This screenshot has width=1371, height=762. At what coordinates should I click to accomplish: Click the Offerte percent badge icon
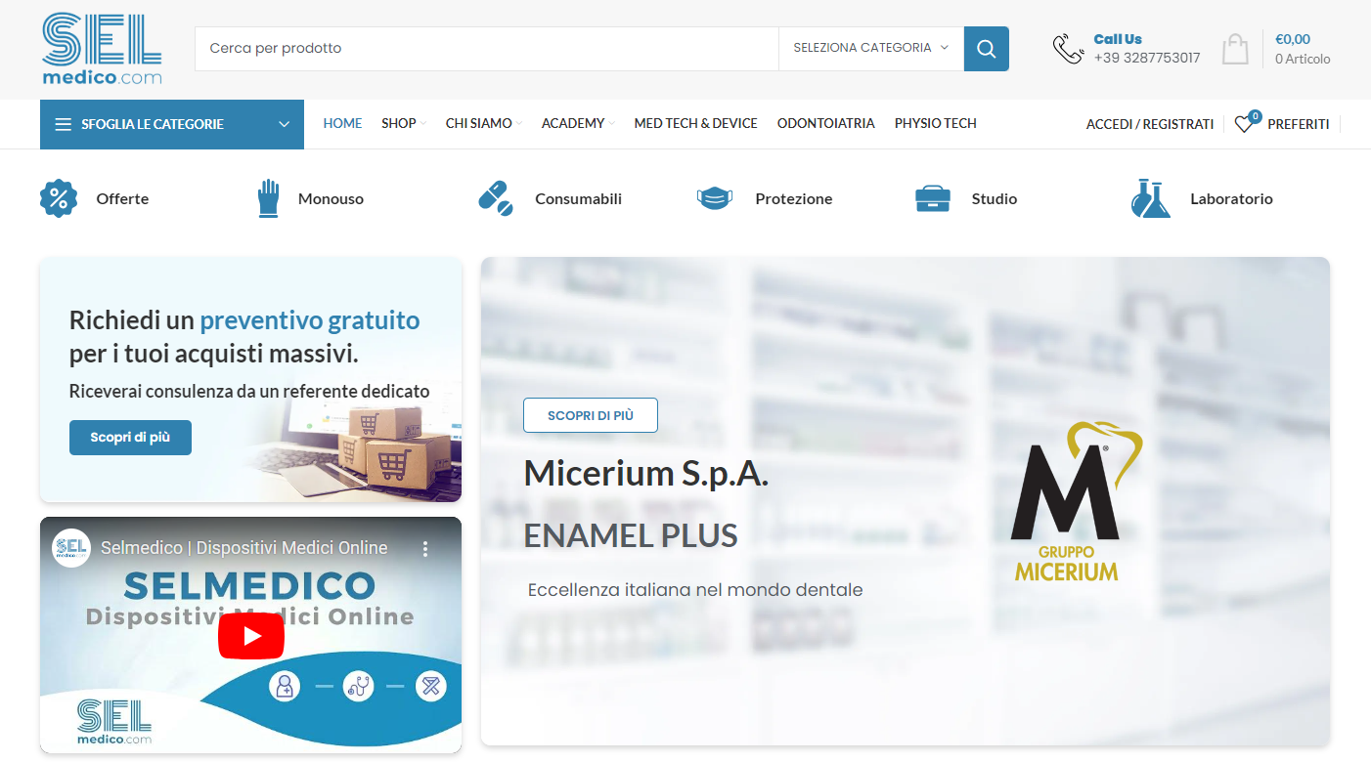point(59,198)
